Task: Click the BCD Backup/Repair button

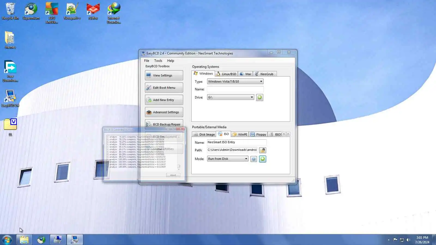Action: (x=164, y=124)
